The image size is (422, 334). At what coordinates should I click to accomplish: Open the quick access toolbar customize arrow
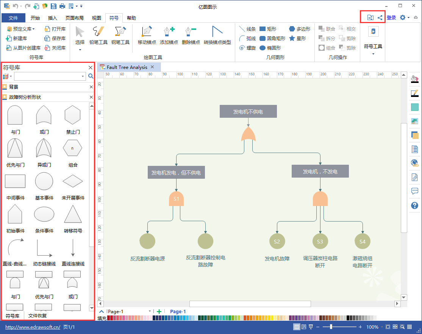click(x=81, y=6)
